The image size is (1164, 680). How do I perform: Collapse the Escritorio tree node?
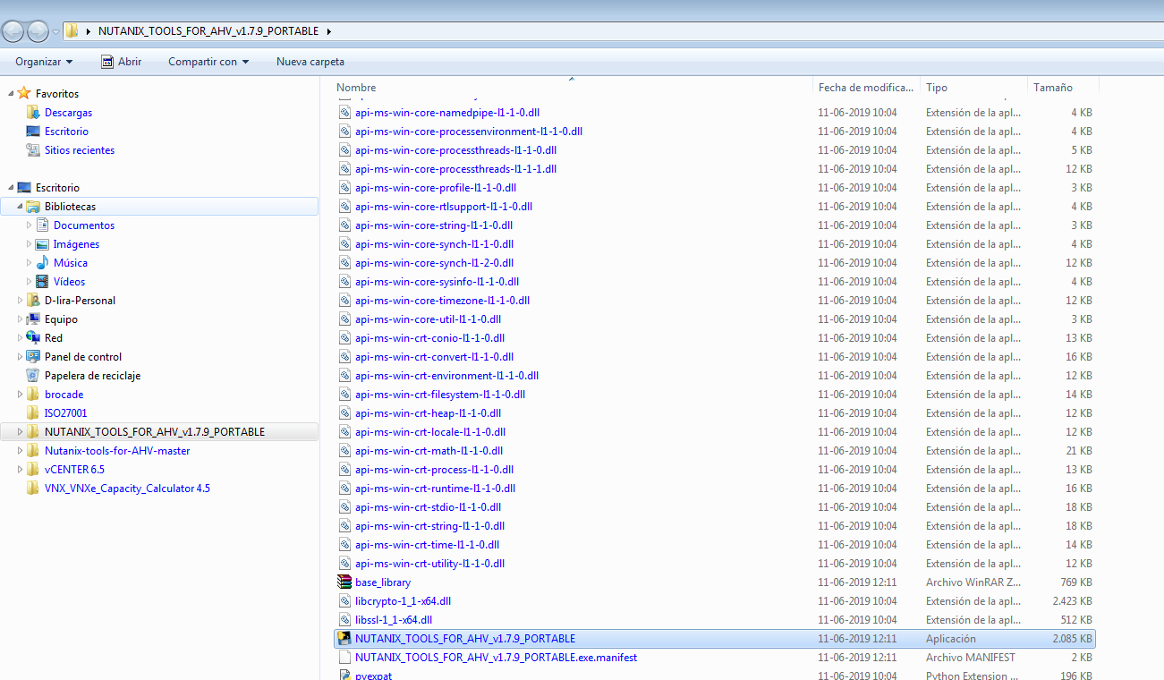click(x=11, y=188)
